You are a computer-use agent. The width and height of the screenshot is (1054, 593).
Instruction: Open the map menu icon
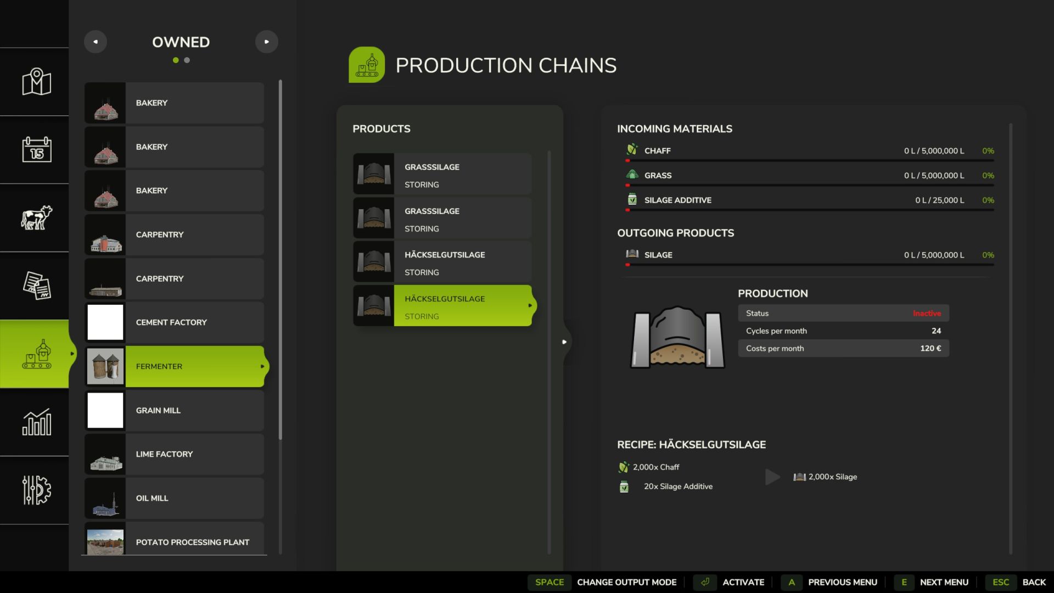(36, 82)
